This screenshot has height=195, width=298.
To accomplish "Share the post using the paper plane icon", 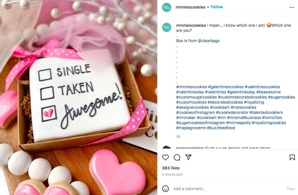I will (x=188, y=157).
